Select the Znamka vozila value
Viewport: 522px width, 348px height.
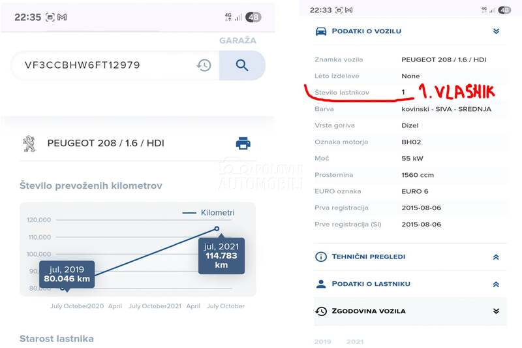pos(444,60)
